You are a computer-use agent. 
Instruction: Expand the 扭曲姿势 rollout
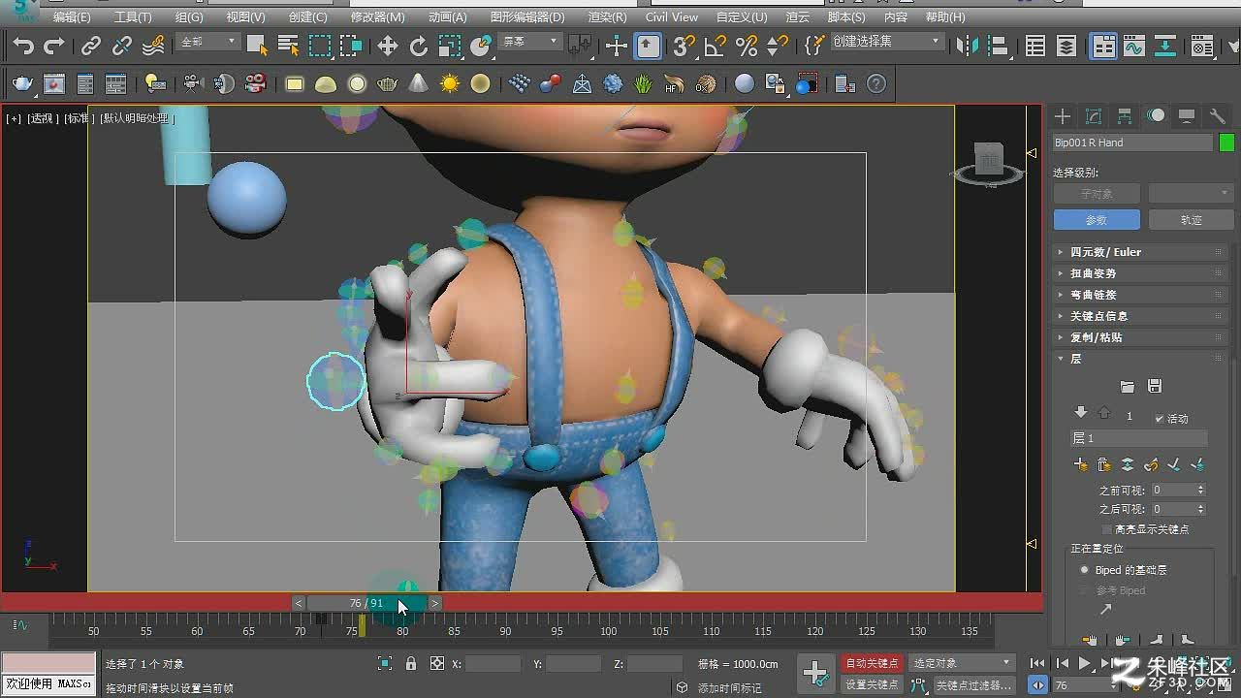click(x=1139, y=273)
